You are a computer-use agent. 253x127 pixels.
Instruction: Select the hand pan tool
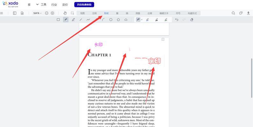tap(65, 13)
